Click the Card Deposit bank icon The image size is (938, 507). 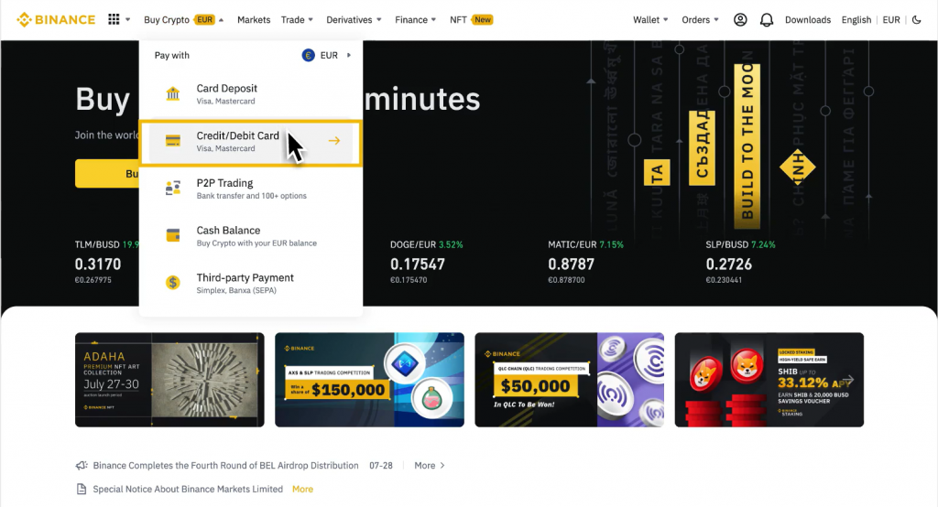[x=173, y=94]
